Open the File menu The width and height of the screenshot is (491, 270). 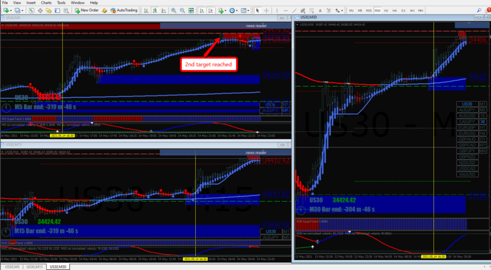(x=5, y=3)
